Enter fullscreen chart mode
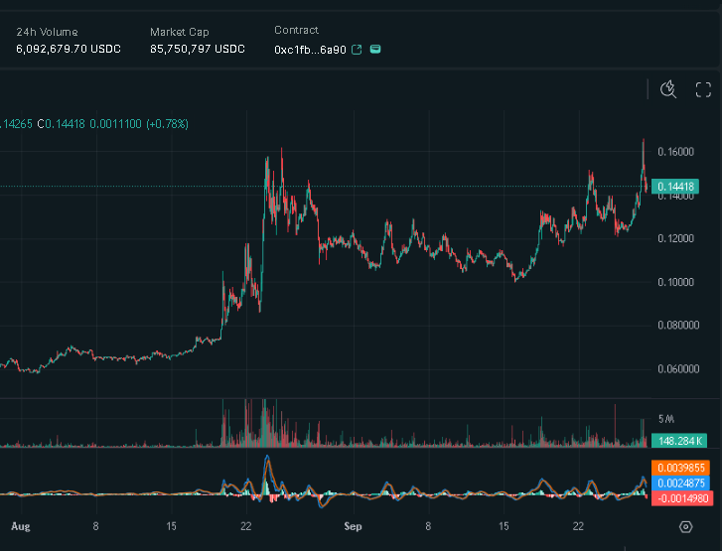This screenshot has width=722, height=551. pos(703,89)
